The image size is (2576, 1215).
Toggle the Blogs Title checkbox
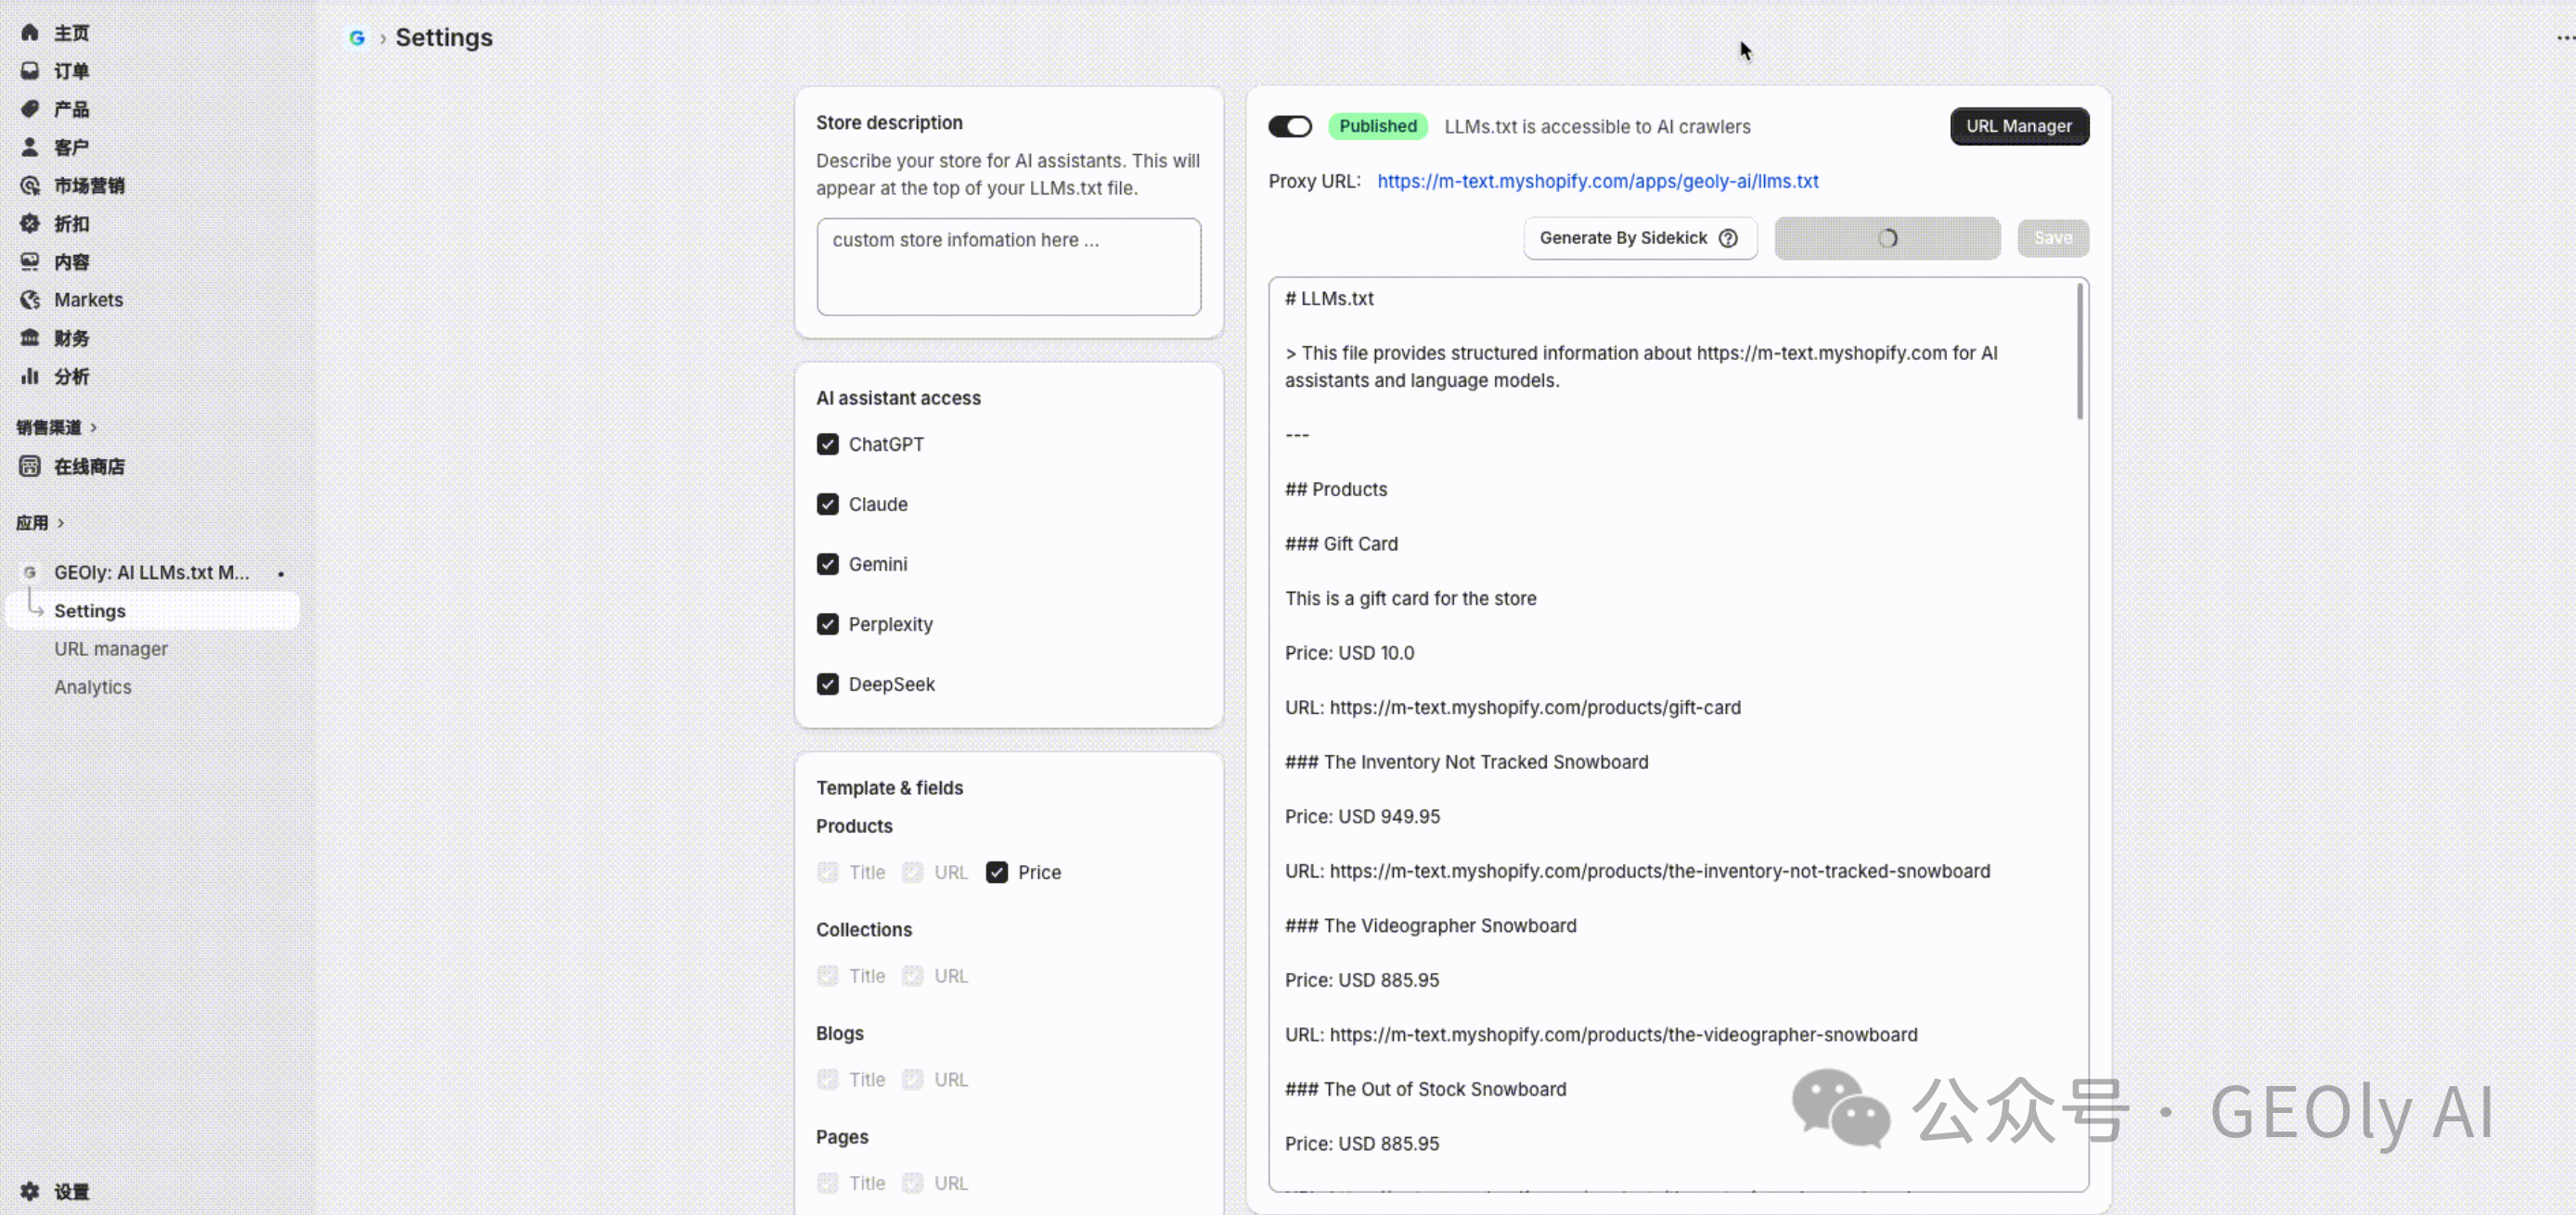click(827, 1081)
